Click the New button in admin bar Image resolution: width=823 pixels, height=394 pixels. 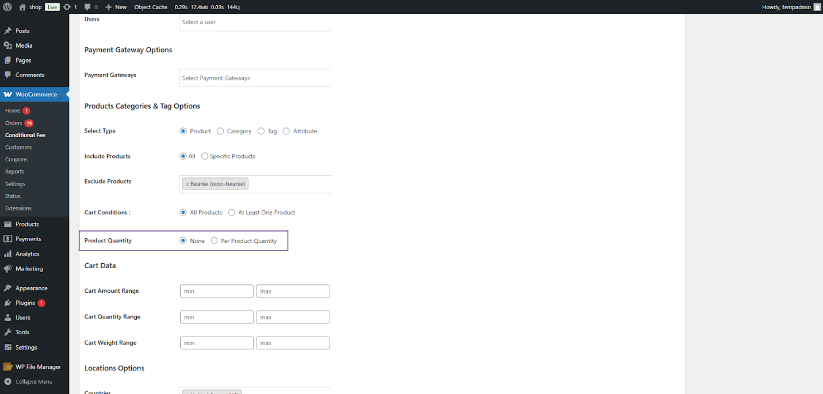pyautogui.click(x=116, y=7)
